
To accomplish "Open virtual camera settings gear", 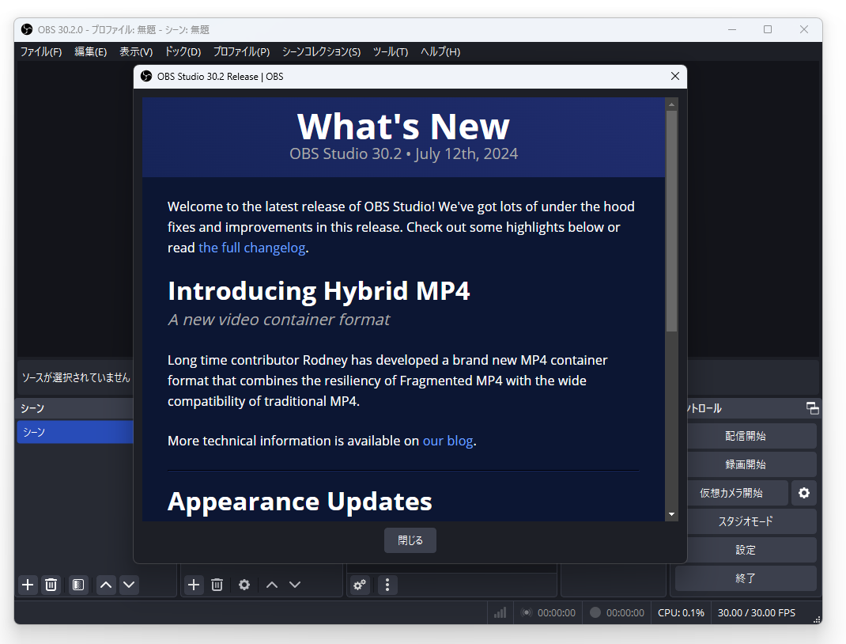I will coord(804,492).
